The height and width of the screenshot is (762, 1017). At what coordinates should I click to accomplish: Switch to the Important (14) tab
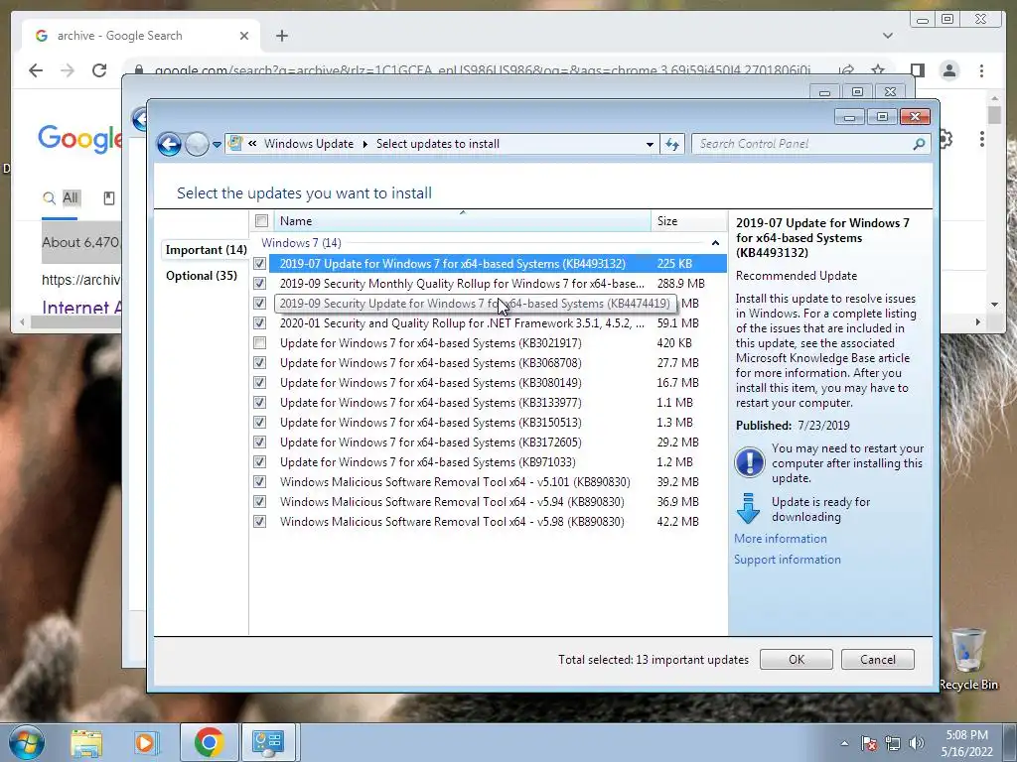tap(207, 250)
